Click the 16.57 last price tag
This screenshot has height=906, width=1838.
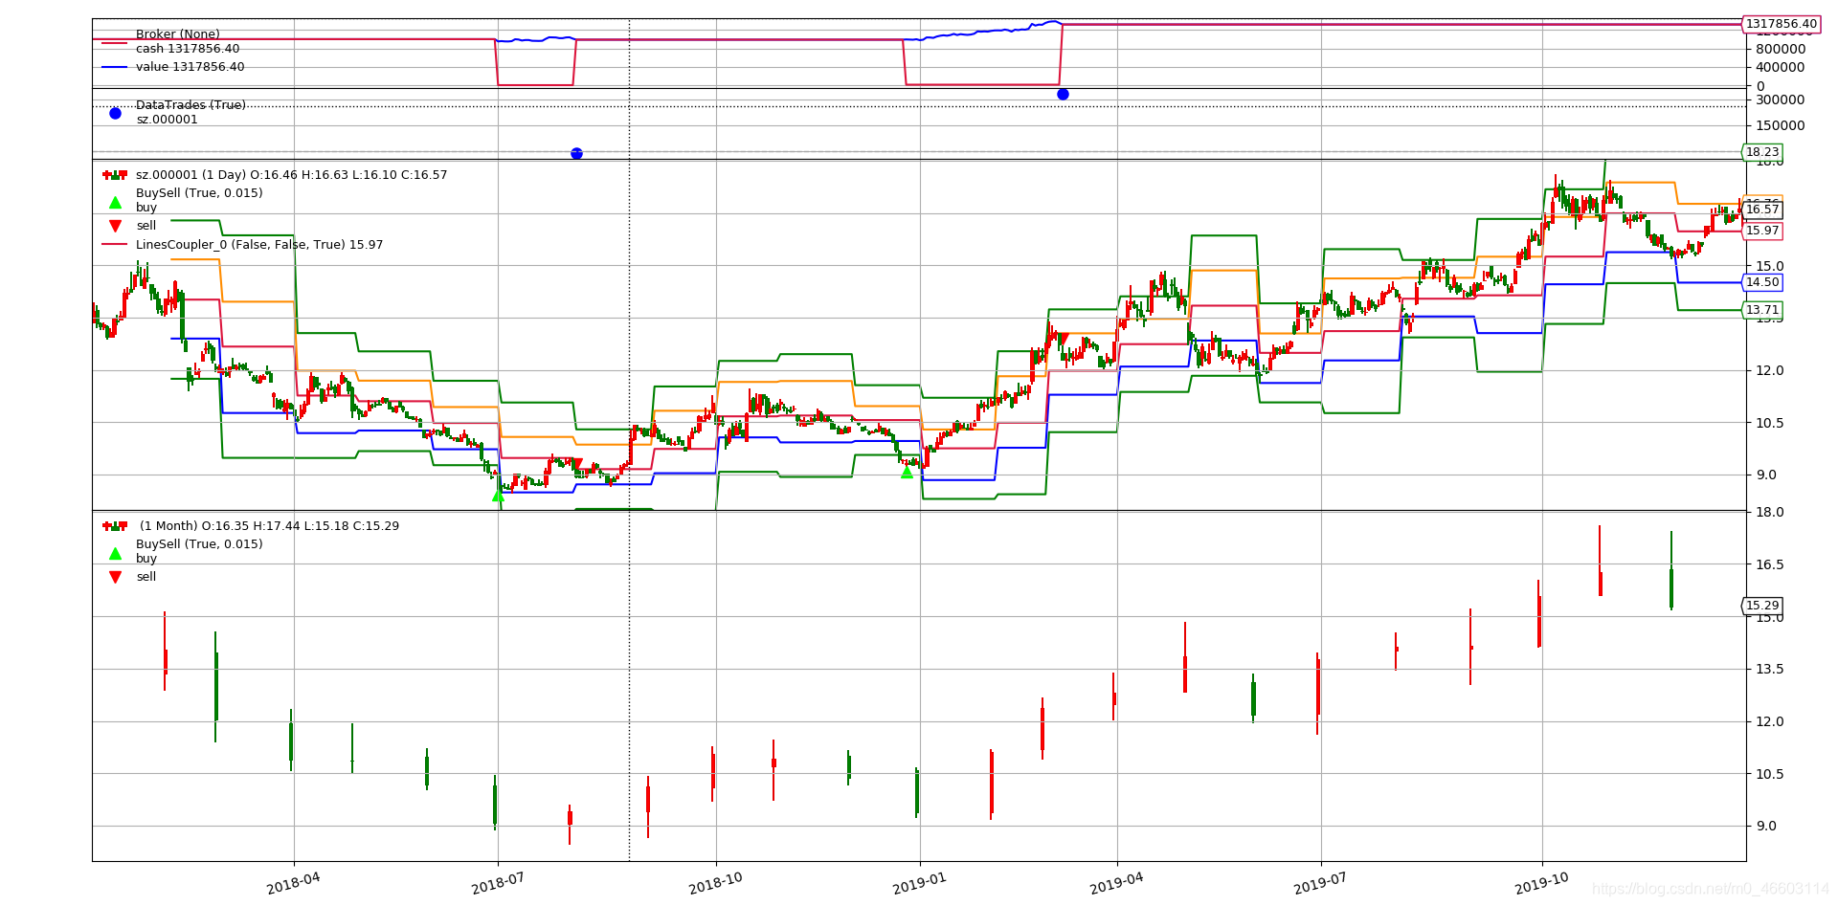1766,208
